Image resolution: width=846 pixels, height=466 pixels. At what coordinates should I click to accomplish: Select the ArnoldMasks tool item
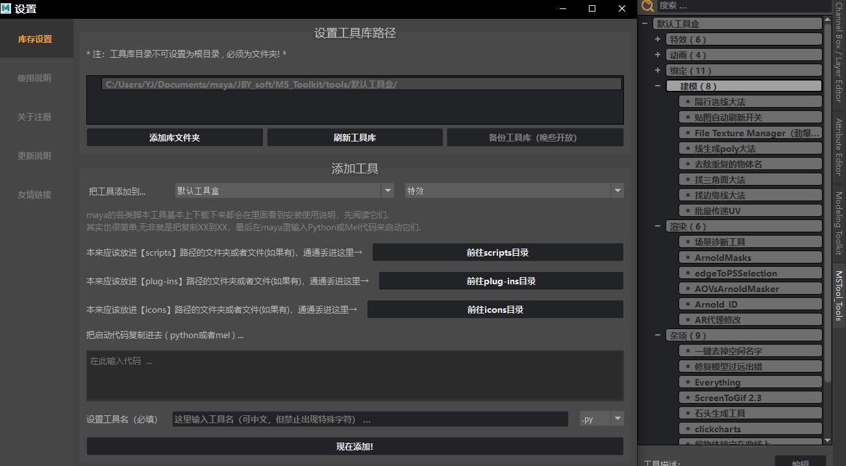723,258
